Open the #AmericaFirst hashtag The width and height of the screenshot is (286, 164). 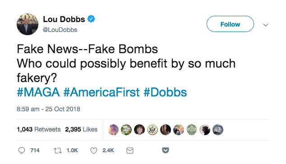click(x=101, y=92)
